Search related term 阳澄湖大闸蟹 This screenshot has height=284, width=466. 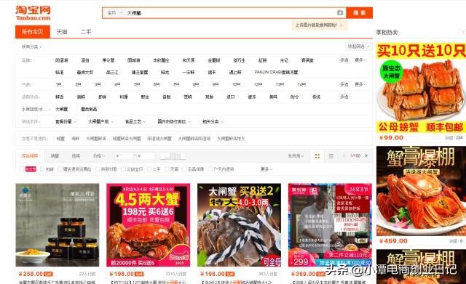[159, 139]
